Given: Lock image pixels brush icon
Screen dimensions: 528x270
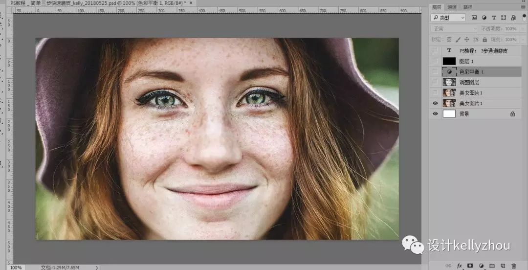Looking at the screenshot, I should click(458, 40).
